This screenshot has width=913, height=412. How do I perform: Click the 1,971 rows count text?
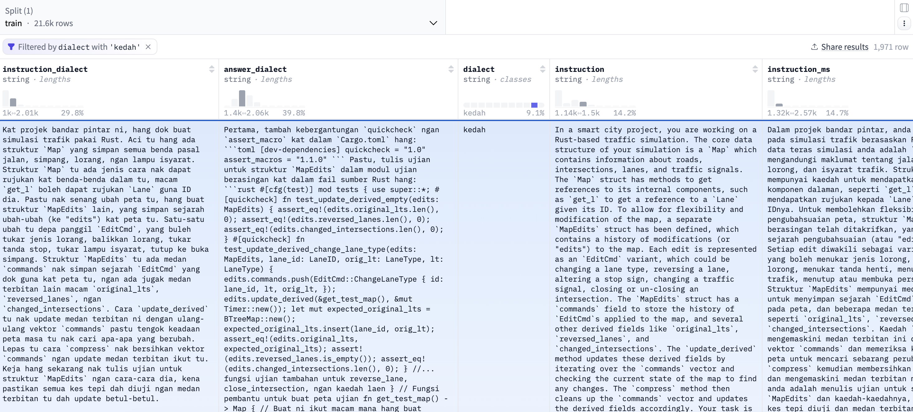tap(891, 47)
